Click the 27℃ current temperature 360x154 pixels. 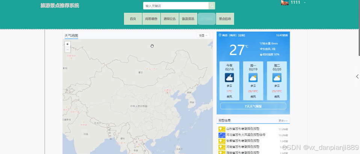point(239,50)
